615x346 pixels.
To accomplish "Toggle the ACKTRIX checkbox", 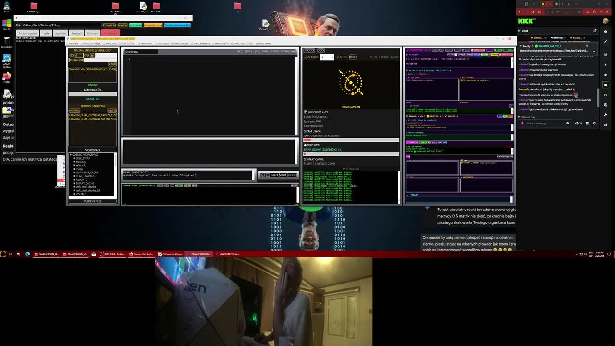I will (x=306, y=57).
